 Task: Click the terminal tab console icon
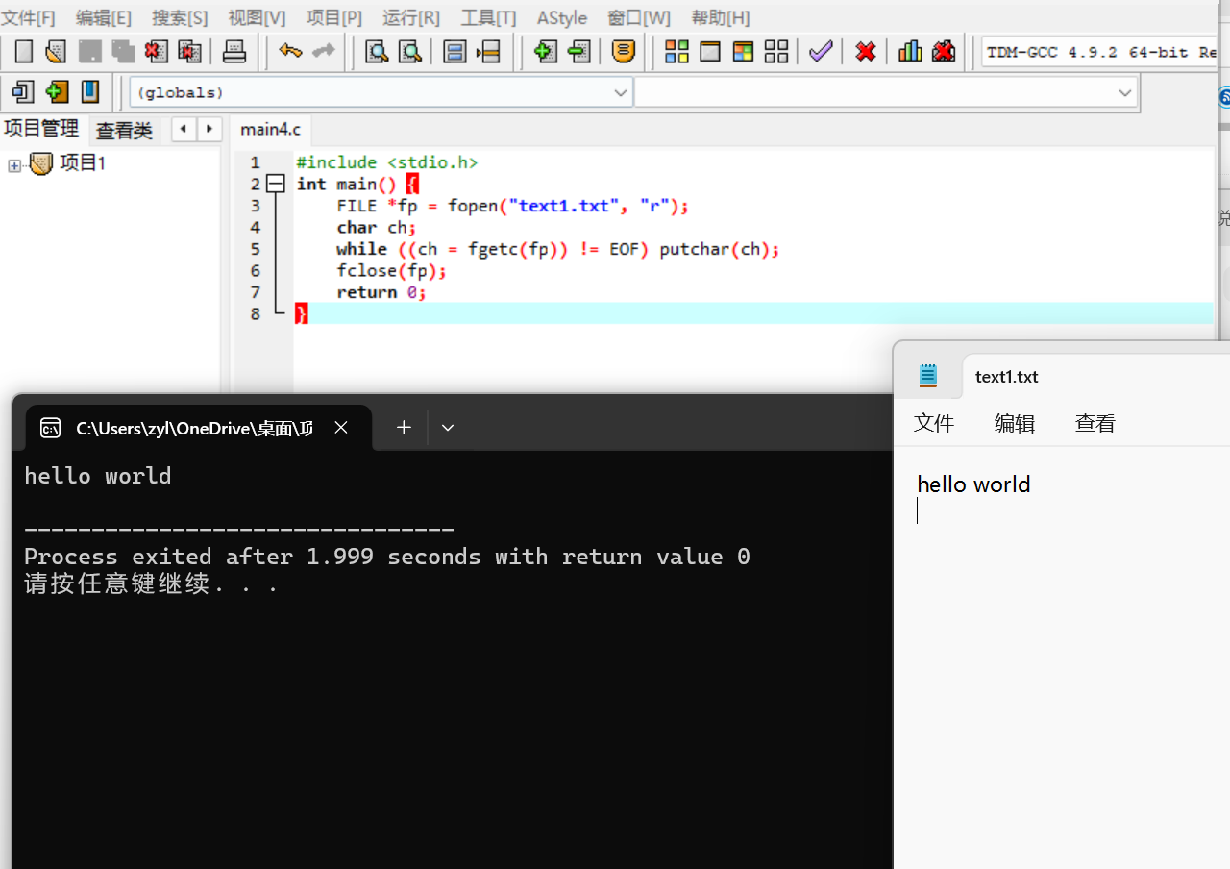(51, 428)
